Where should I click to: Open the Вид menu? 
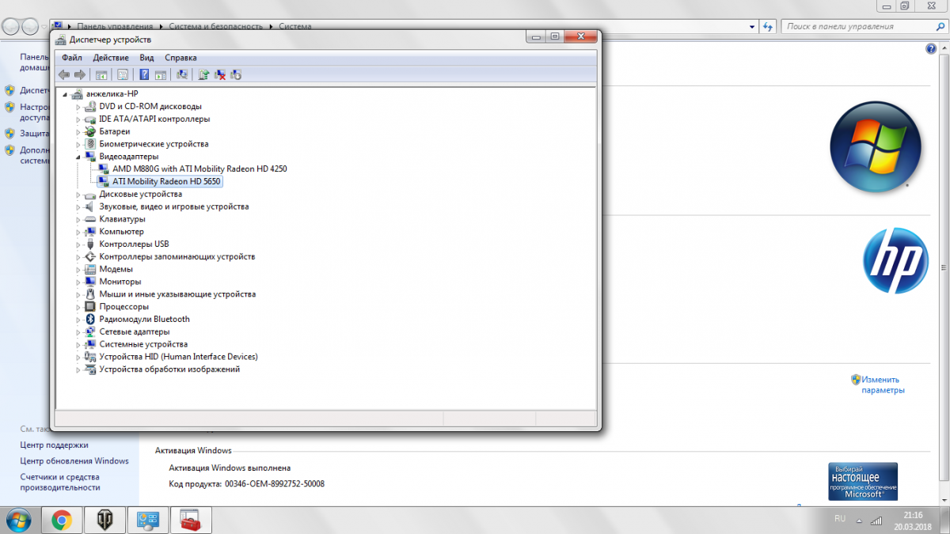146,58
